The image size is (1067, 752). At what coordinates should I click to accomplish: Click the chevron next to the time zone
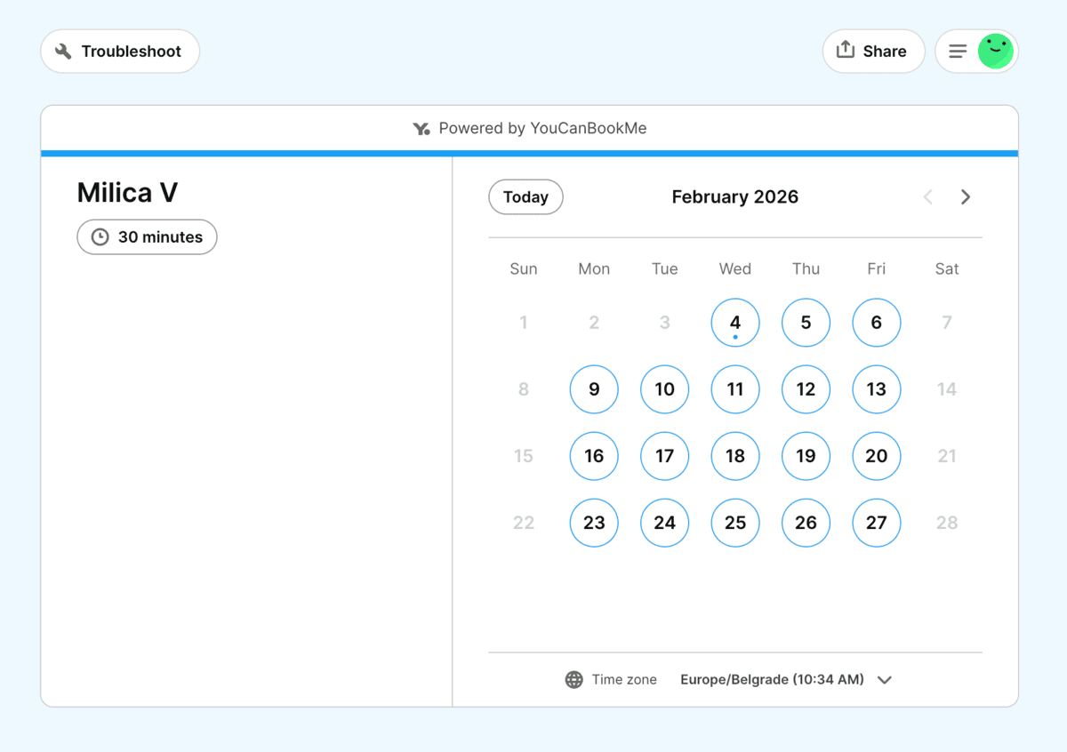coord(885,679)
